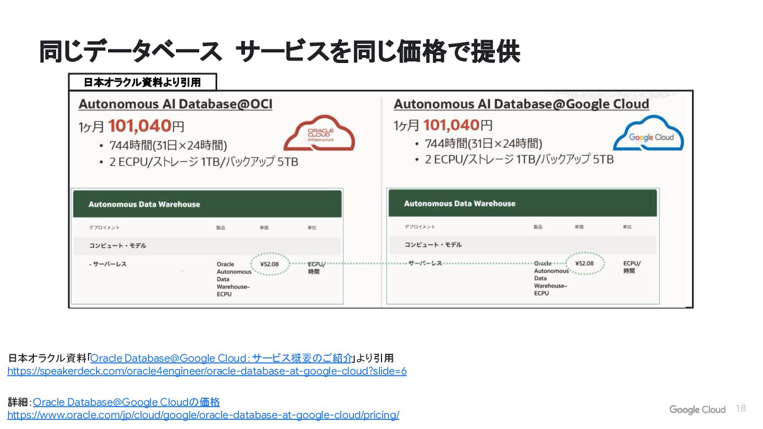This screenshot has height=429, width=763.
Task: Open the oracle.com pricing URL
Action: pos(203,415)
